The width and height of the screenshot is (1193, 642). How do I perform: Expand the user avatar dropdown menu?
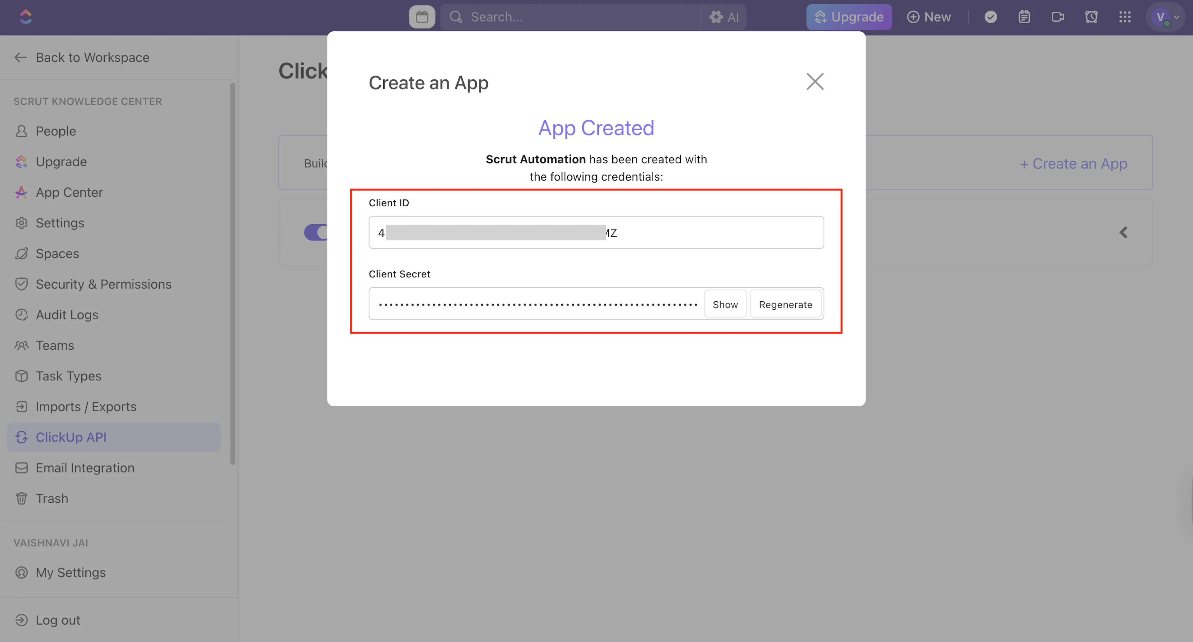(x=1165, y=17)
